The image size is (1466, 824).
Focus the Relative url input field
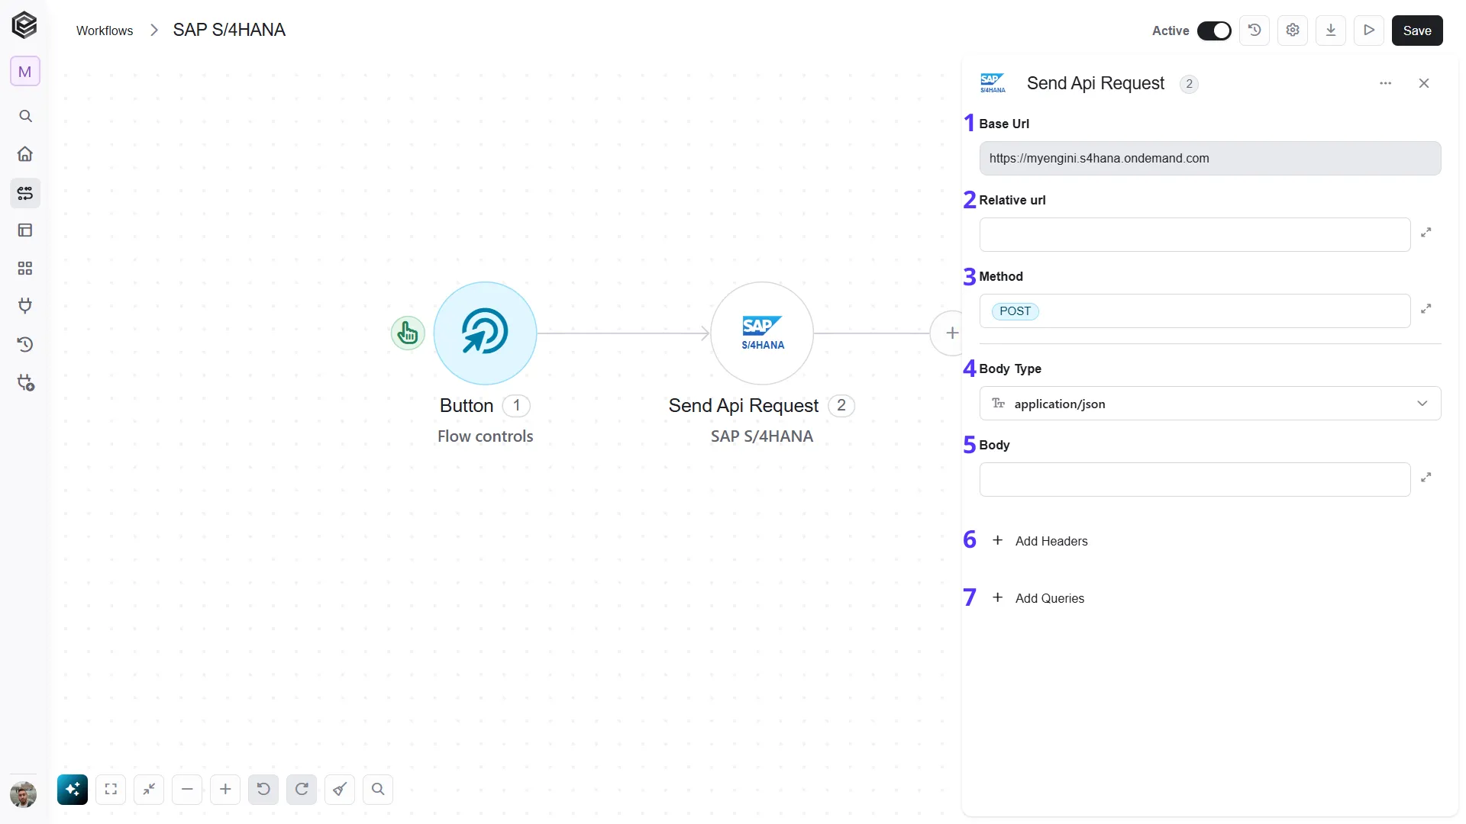pos(1195,235)
